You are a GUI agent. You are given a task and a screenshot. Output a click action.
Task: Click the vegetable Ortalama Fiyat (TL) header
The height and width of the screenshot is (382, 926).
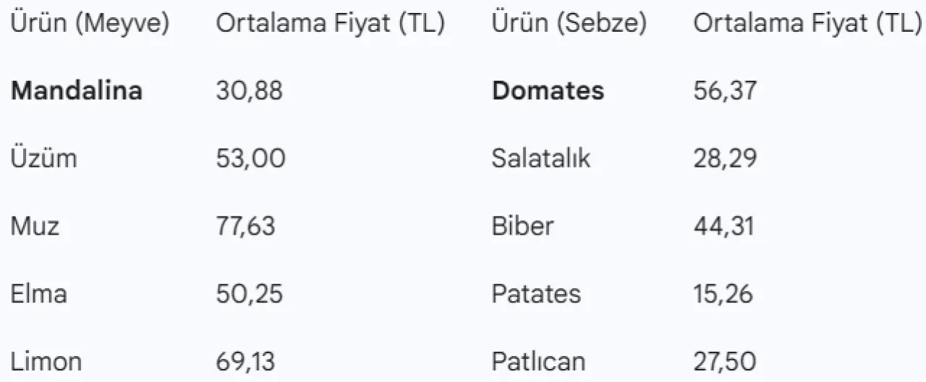click(807, 24)
